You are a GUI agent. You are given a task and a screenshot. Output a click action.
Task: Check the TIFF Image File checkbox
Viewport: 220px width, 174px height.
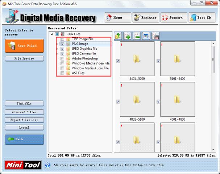pos(62,39)
